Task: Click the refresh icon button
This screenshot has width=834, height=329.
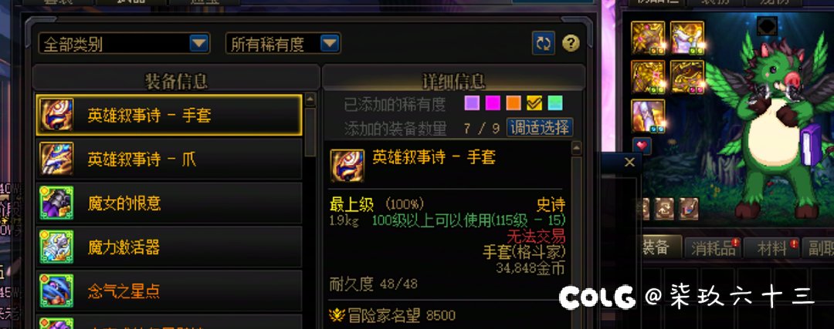Action: click(544, 43)
